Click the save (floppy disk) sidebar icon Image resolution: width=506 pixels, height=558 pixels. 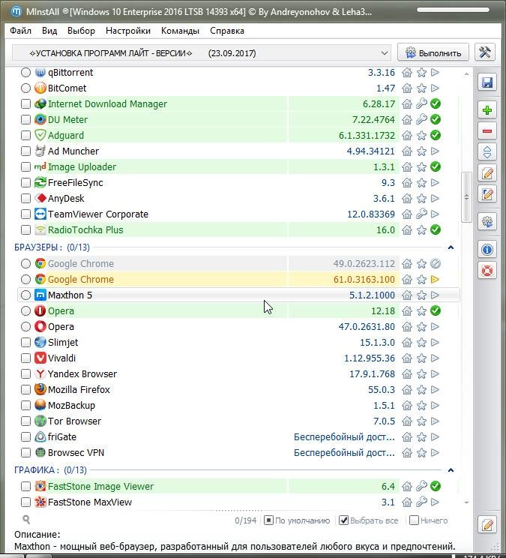[487, 82]
